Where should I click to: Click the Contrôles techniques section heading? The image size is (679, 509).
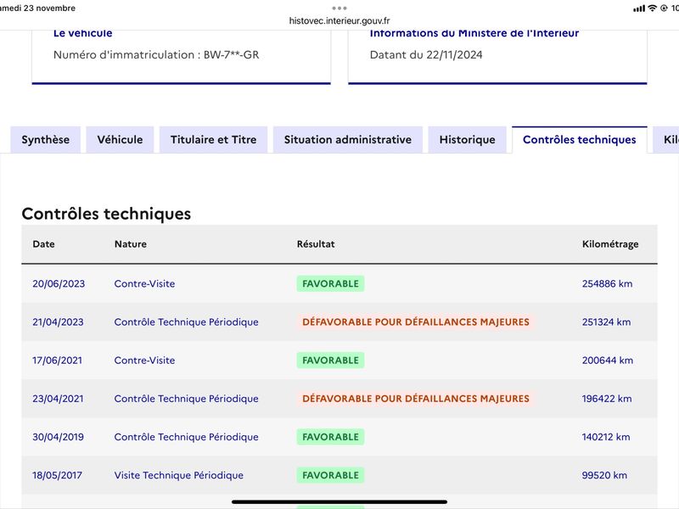(106, 214)
